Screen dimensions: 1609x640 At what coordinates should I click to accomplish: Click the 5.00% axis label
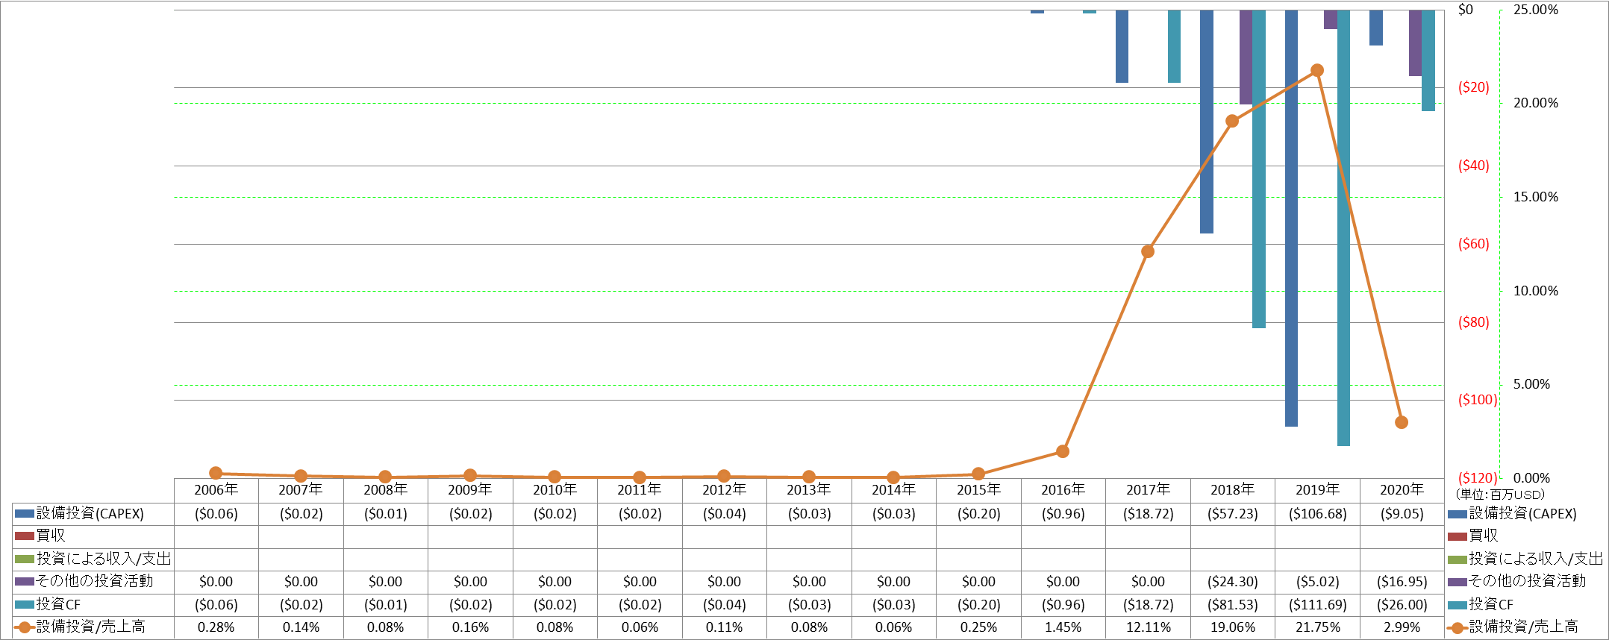[1531, 384]
